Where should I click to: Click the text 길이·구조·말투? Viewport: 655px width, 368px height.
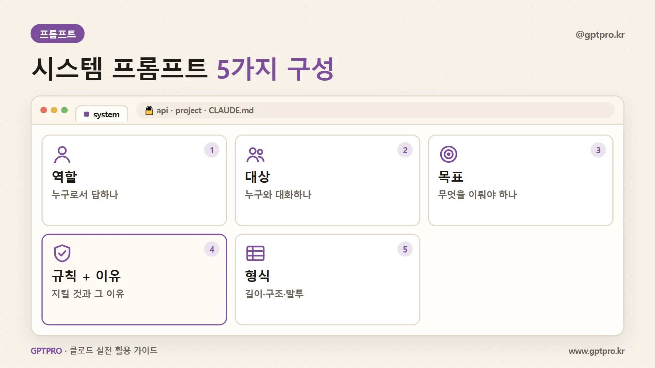(274, 294)
